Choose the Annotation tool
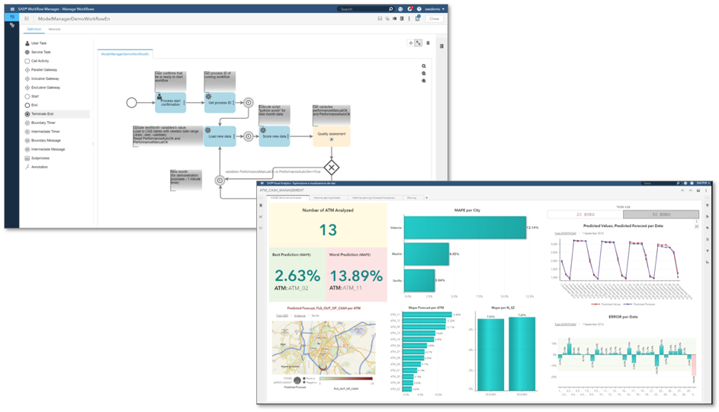 39,167
